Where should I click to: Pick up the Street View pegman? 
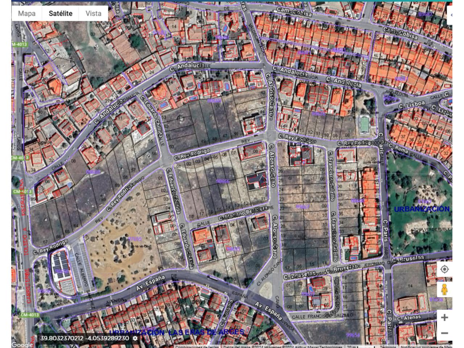[x=444, y=290]
